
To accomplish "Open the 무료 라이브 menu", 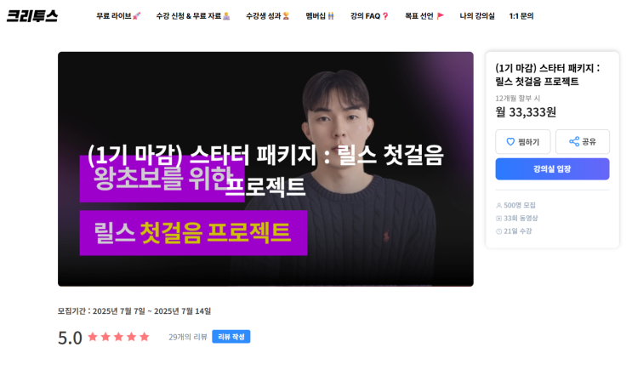I will click(x=118, y=15).
